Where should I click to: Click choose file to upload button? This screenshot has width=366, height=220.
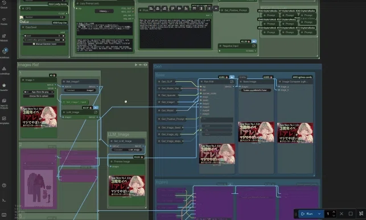point(39,96)
